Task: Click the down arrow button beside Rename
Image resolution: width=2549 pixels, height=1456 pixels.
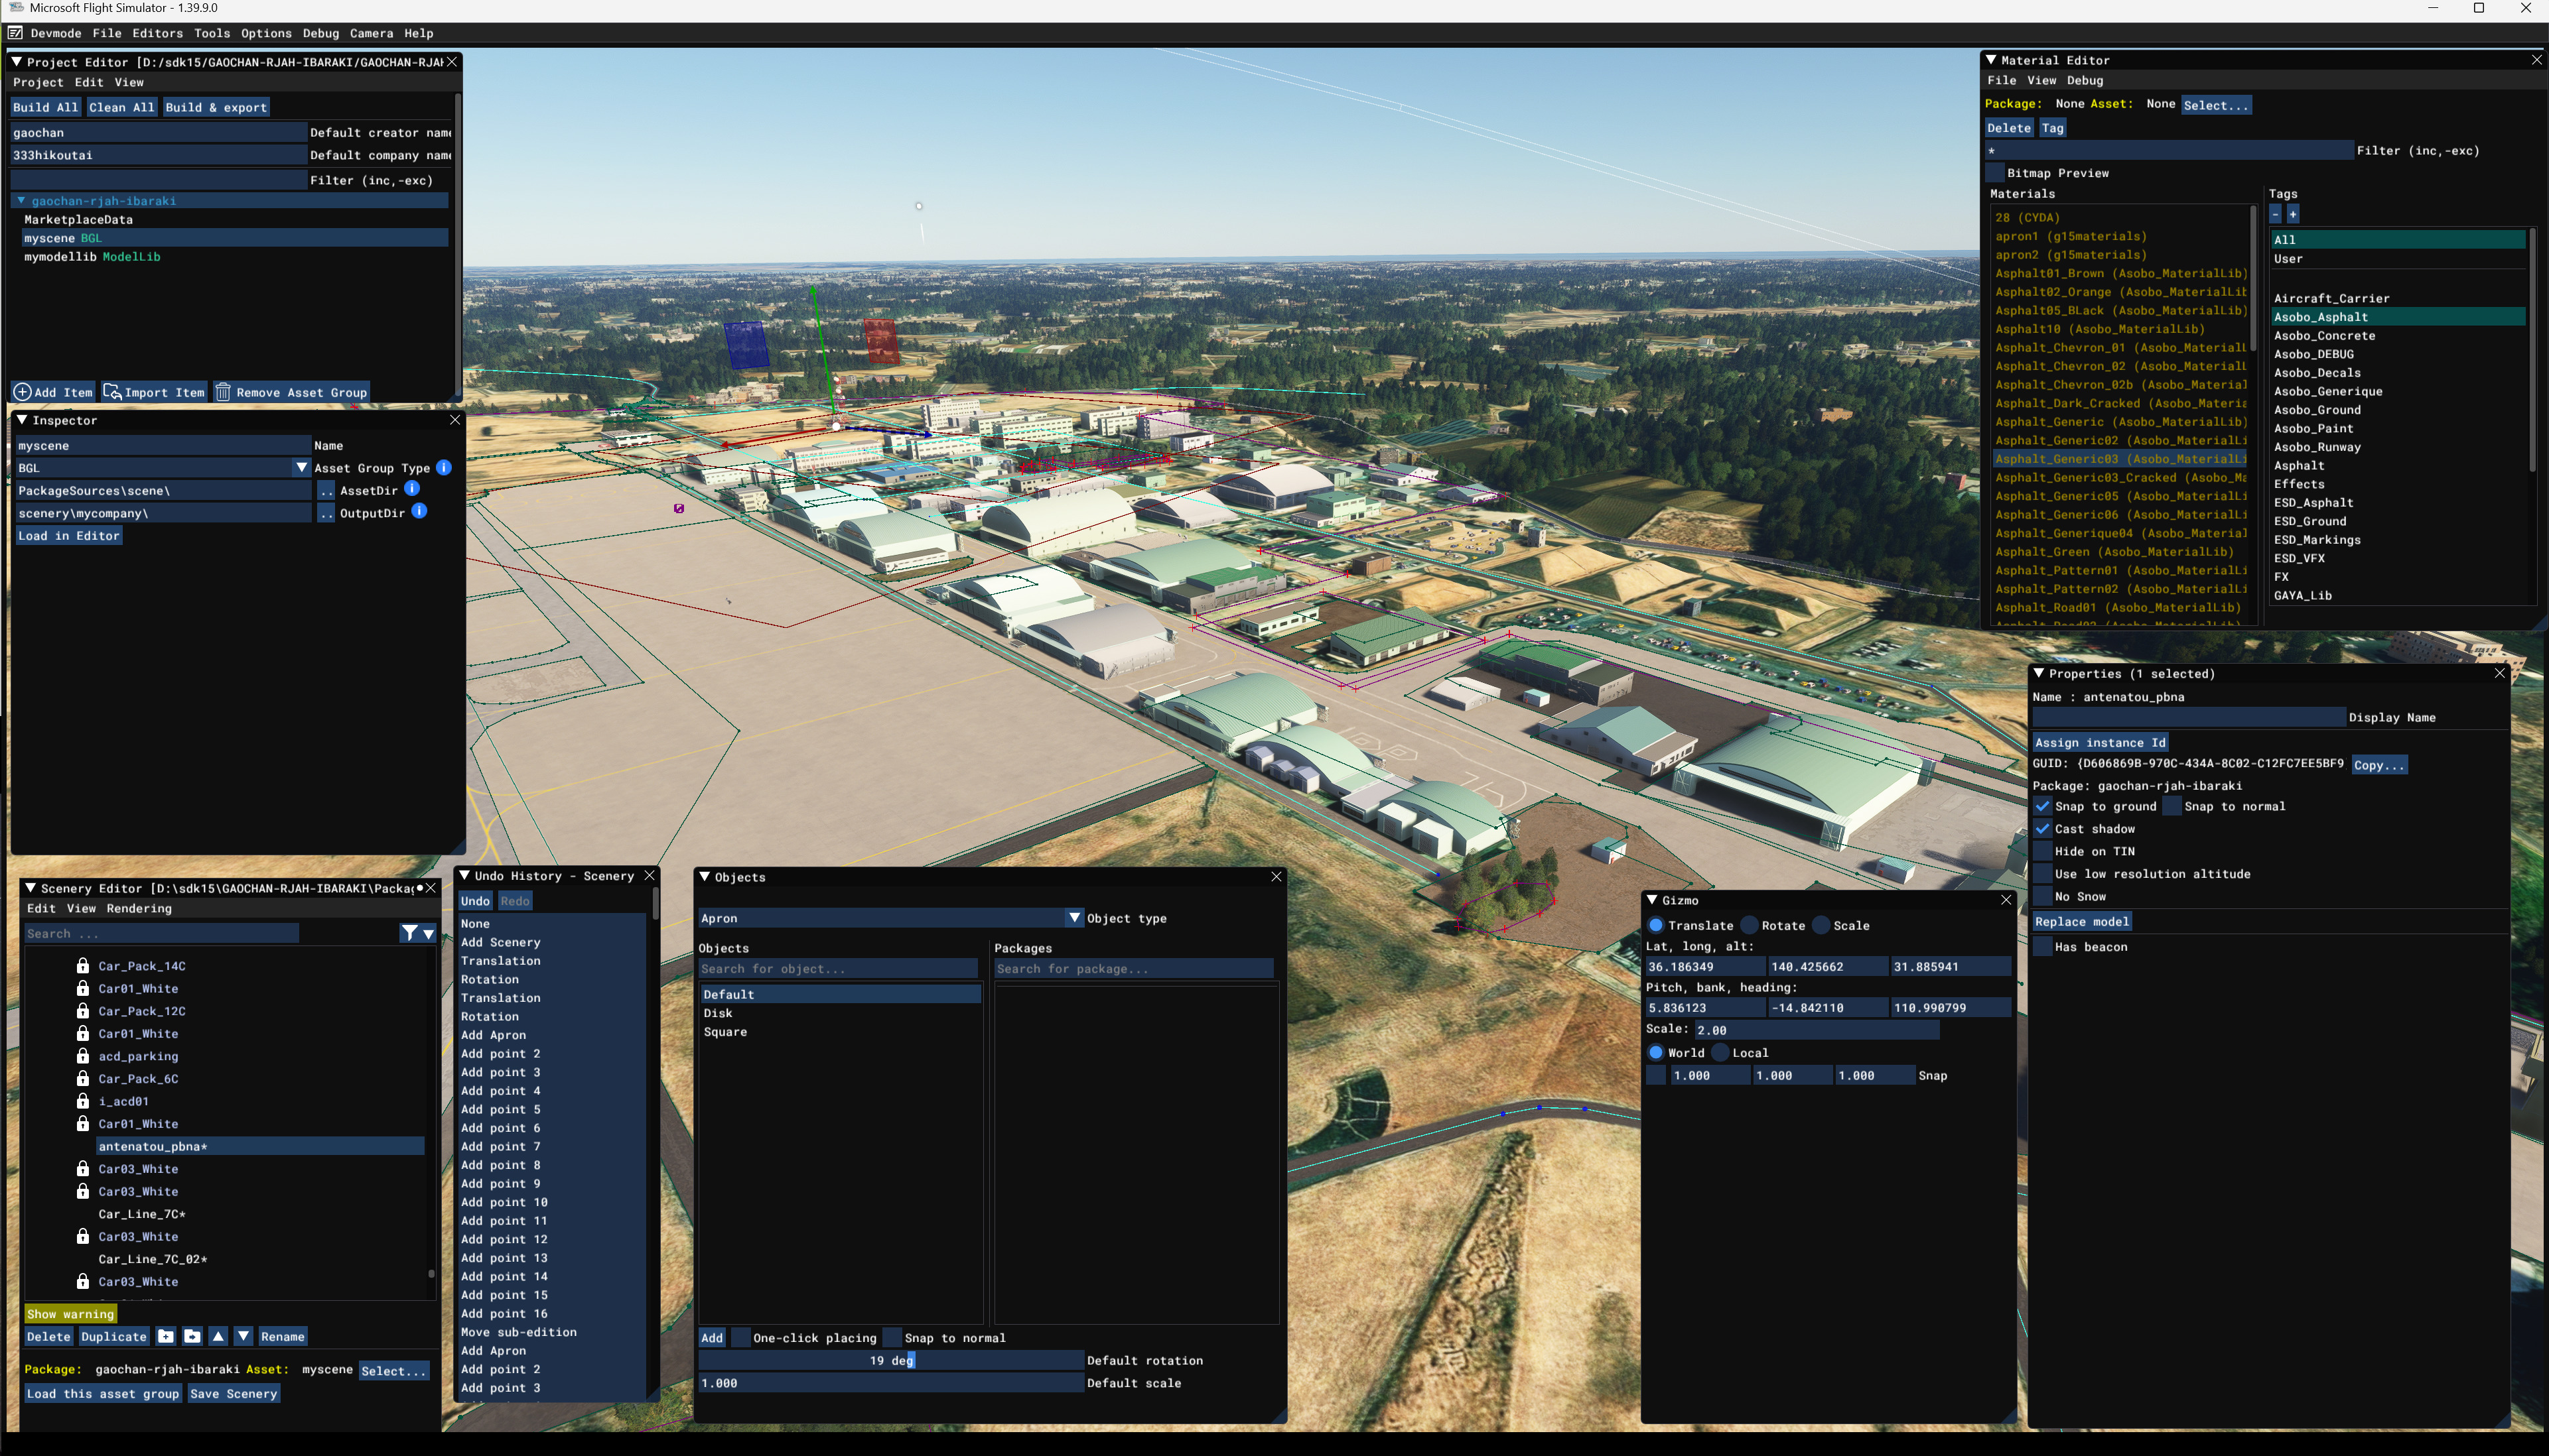Action: tap(243, 1336)
